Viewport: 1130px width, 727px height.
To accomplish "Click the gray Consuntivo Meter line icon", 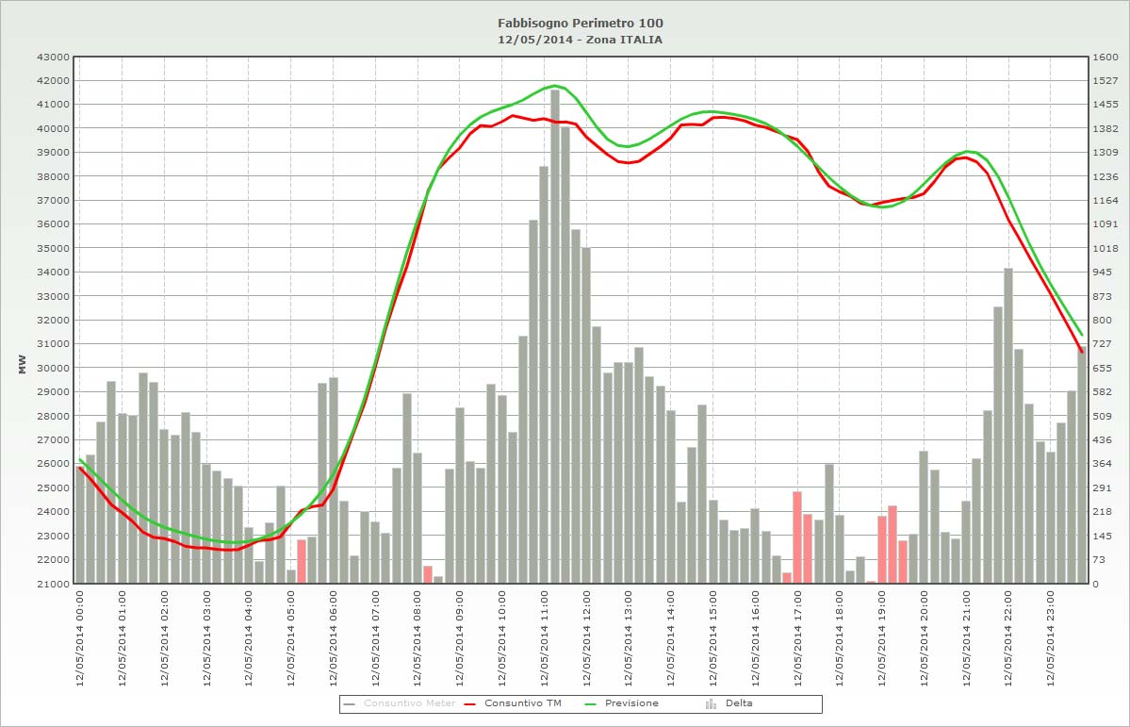I will [351, 704].
